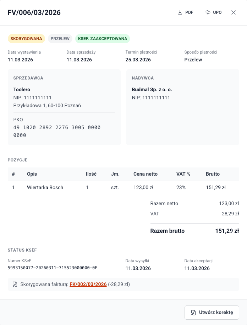Image resolution: width=247 pixels, height=325 pixels.
Task: Click the SKORYGOWANA status badge
Action: (26, 39)
